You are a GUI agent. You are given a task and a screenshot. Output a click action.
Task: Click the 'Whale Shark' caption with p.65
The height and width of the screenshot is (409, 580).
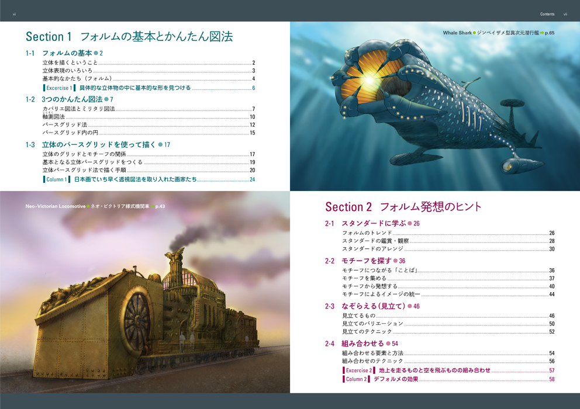[x=499, y=33]
